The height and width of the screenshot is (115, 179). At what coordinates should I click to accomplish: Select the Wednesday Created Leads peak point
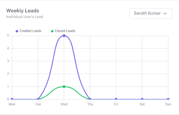[64, 36]
